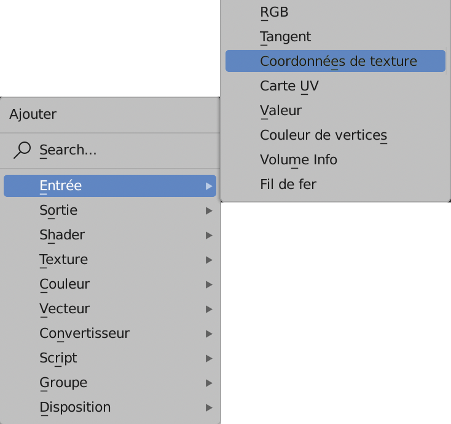Expand the Entrée submenu arrow
This screenshot has width=451, height=424.
coord(210,186)
